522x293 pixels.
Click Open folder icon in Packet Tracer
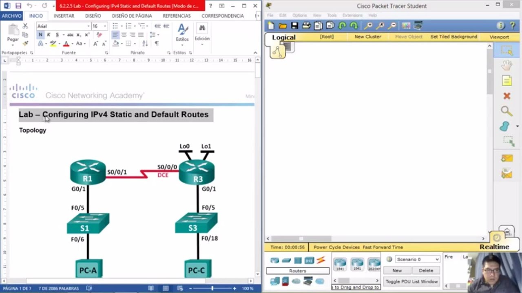click(x=283, y=26)
